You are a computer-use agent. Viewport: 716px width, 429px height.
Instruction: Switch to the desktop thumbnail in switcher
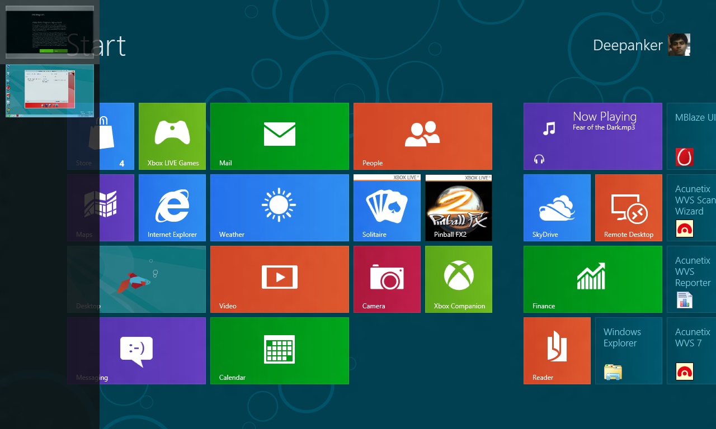click(50, 90)
